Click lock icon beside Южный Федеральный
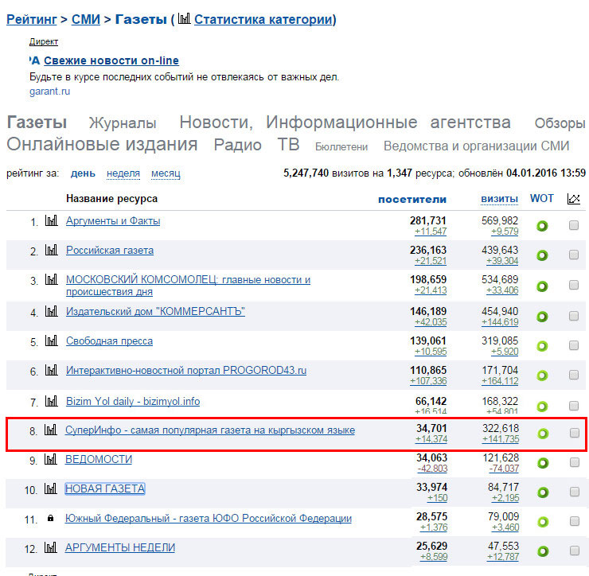 click(x=50, y=518)
